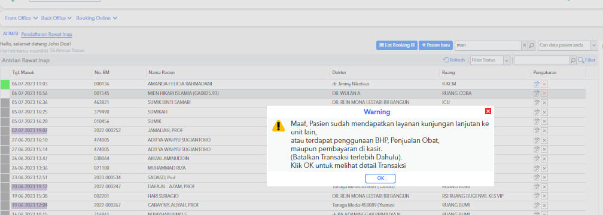The height and width of the screenshot is (215, 603).
Task: Switch to the ADMISI tab
Action: (11, 34)
